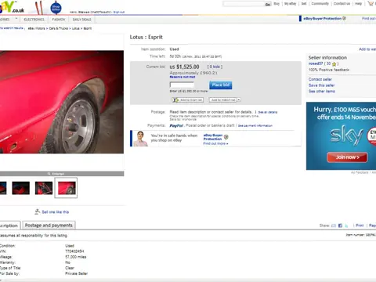The image size is (376, 282).
Task: Open the Sell menu link in header
Action: click(x=304, y=4)
